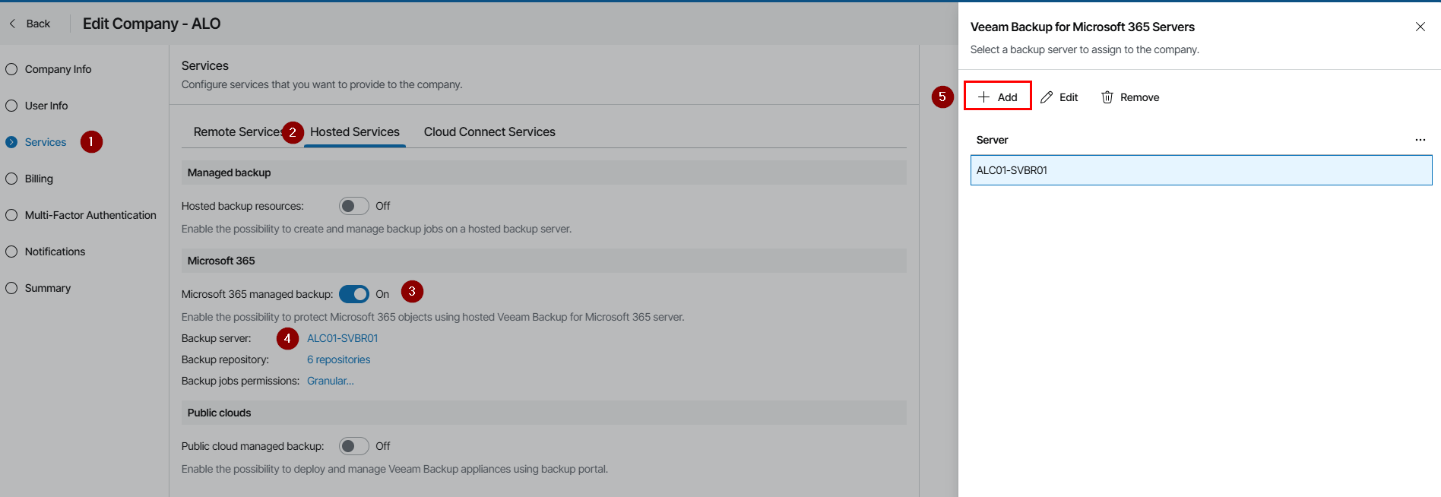The image size is (1441, 497).
Task: Open the three-dots column options menu
Action: pos(1420,140)
